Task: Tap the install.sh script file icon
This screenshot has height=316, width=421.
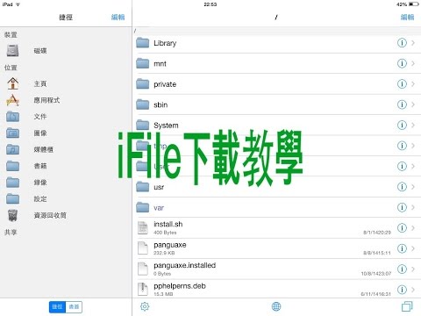Action: click(143, 228)
